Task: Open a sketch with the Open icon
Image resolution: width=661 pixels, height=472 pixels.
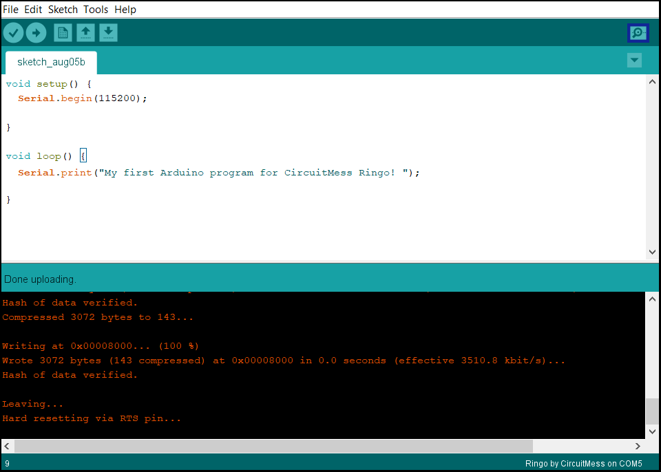Action: coord(85,32)
